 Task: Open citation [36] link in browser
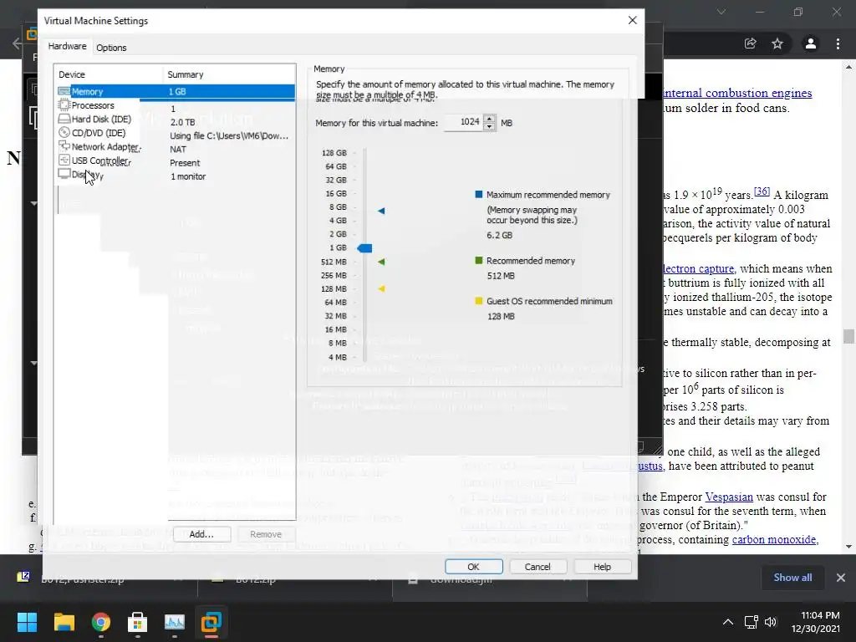(x=762, y=191)
